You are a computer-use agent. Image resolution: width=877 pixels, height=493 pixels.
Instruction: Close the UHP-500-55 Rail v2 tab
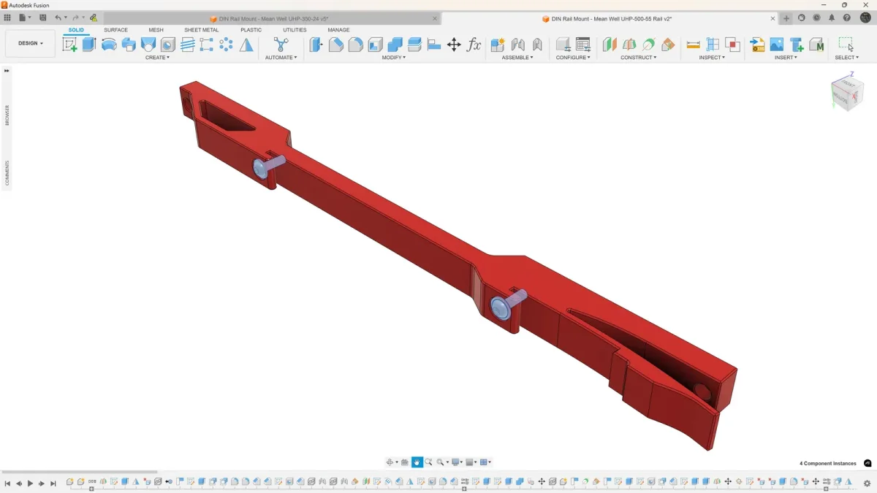[773, 19]
